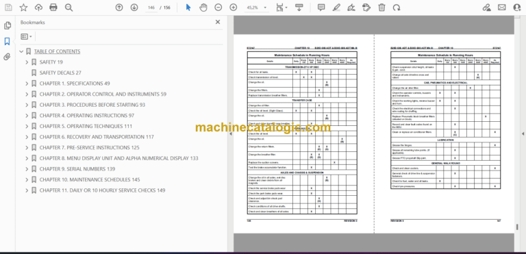
Task: Toggle the Bookmarks panel icon
Action: (8, 41)
